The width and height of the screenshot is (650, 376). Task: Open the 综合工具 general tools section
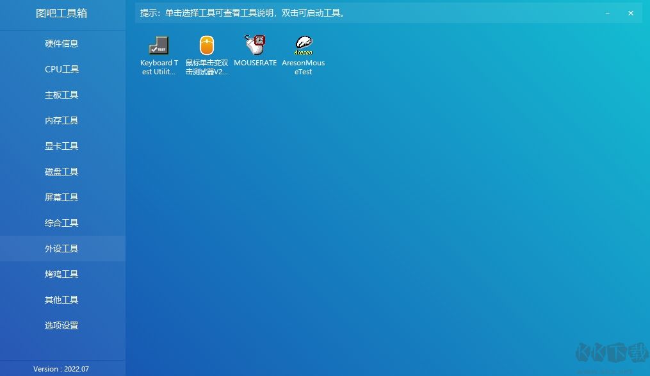(x=61, y=222)
